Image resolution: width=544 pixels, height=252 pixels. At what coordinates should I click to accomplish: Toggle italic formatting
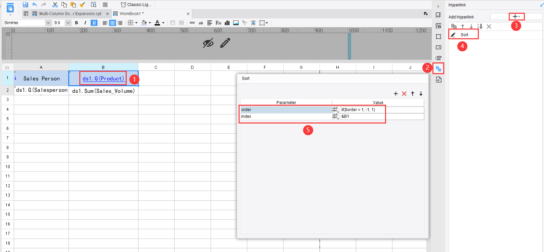pos(85,23)
